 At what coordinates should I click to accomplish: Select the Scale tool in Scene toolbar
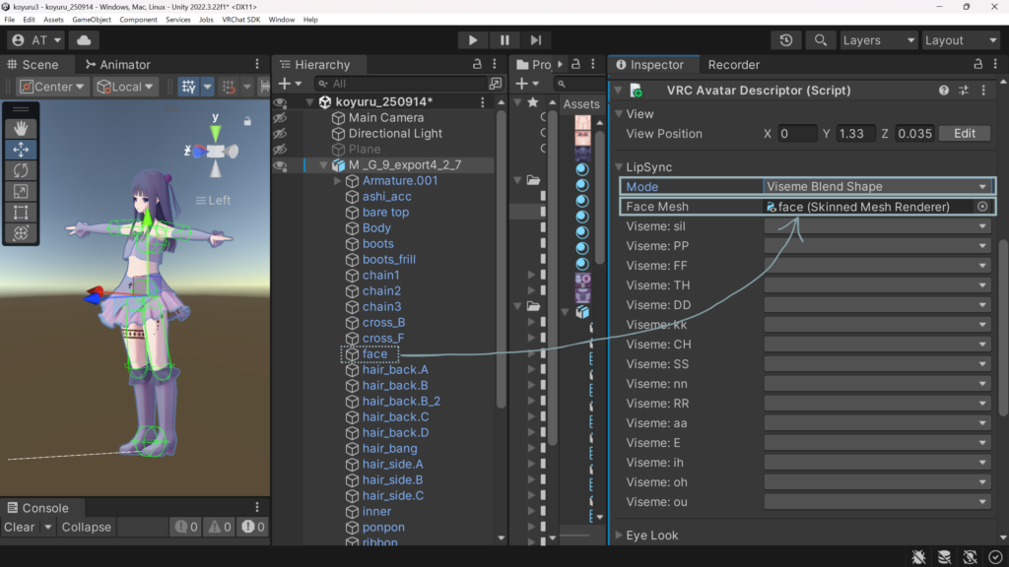click(x=21, y=191)
